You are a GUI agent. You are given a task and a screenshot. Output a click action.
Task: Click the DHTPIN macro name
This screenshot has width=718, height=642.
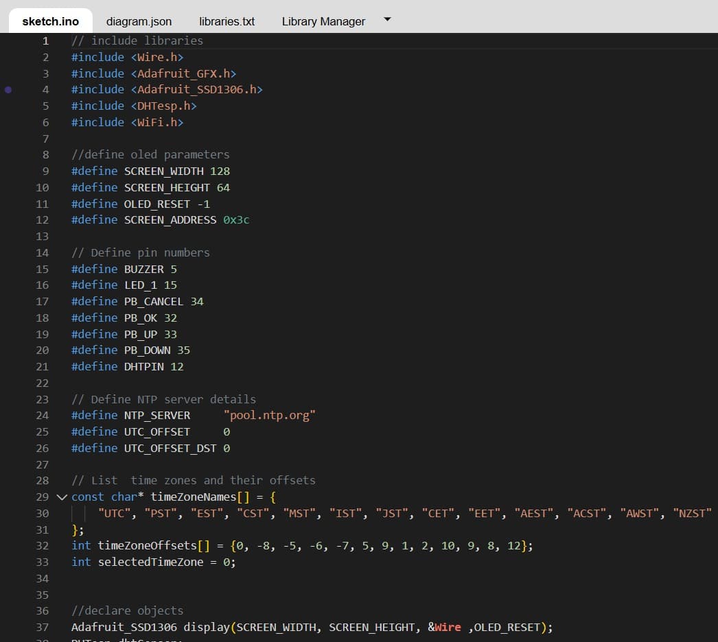143,367
